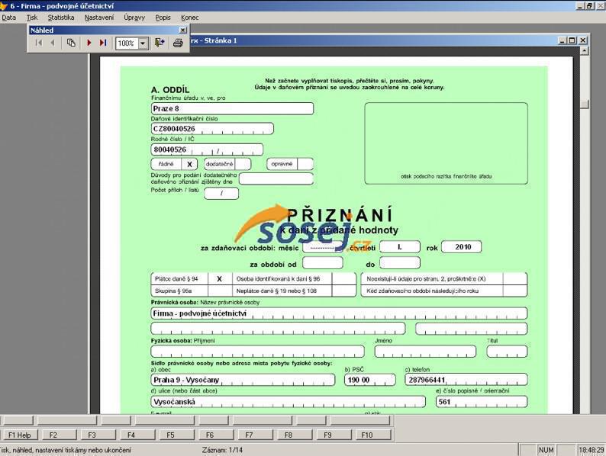Screen dimensions: 606x456
Task: Toggle the řádné checkbox marked X
Action: pyautogui.click(x=189, y=164)
